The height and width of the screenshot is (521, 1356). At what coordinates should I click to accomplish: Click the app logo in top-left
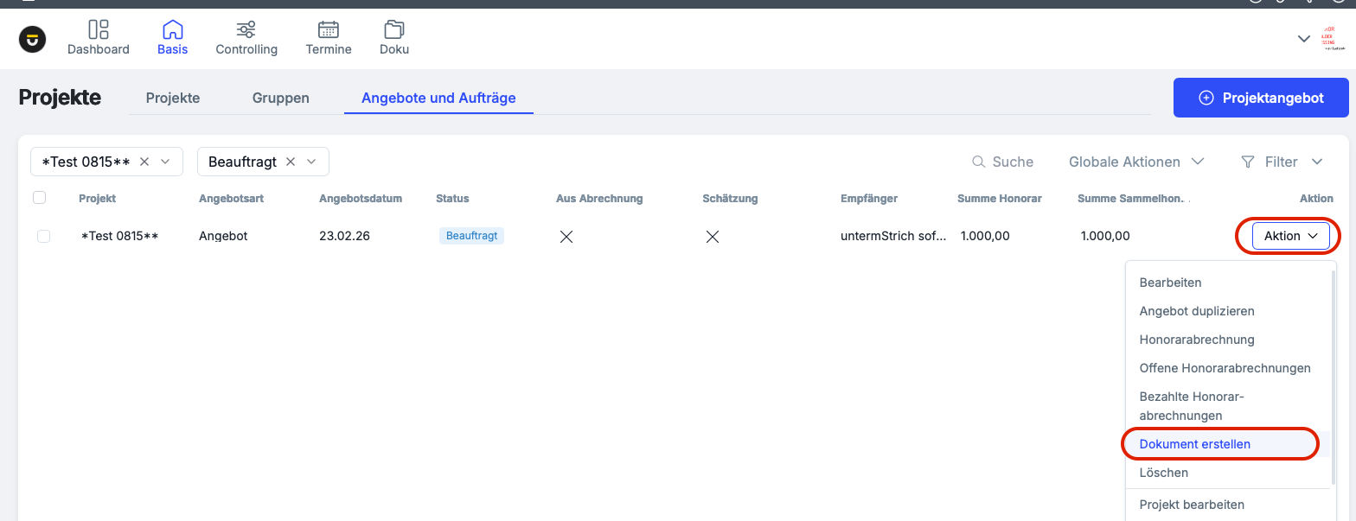point(33,39)
